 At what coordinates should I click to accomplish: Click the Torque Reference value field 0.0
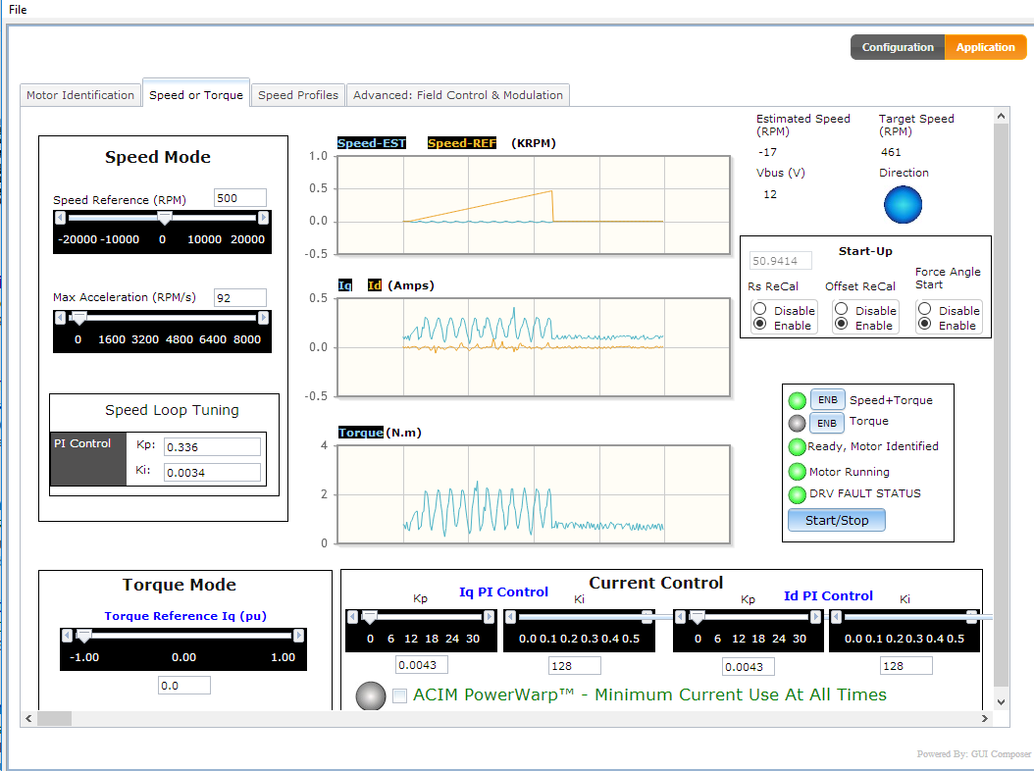184,686
